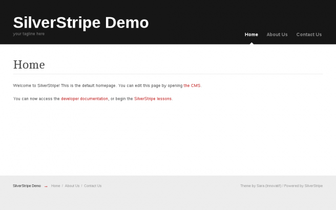This screenshot has height=210, width=336.
Task: Go to Contact Us in header navigation
Action: pyautogui.click(x=309, y=34)
